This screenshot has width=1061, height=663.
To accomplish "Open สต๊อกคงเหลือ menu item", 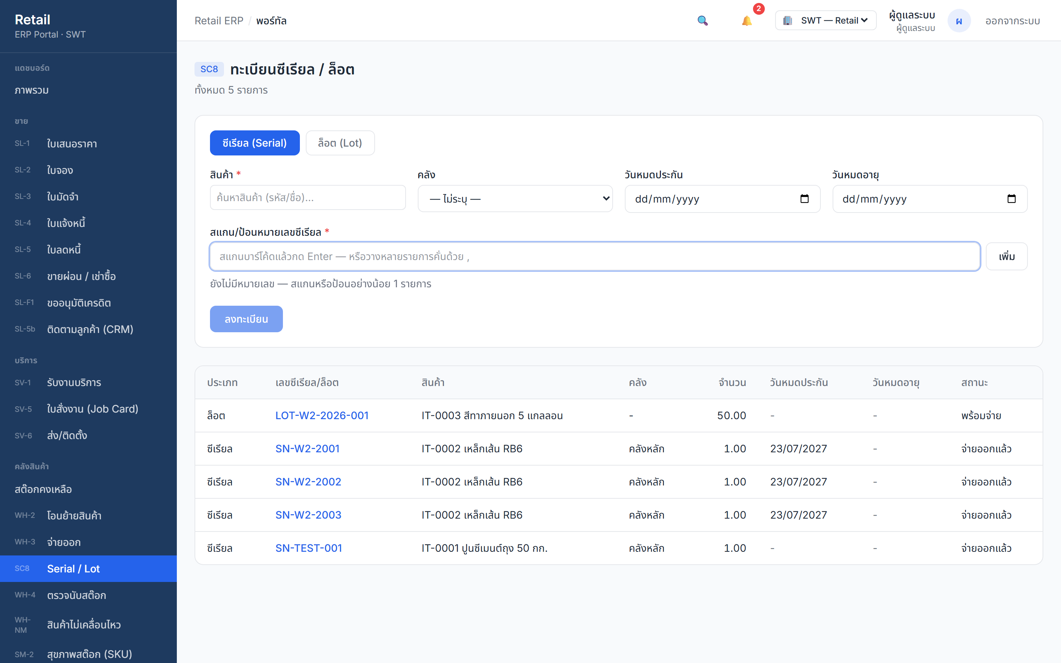I will point(88,489).
